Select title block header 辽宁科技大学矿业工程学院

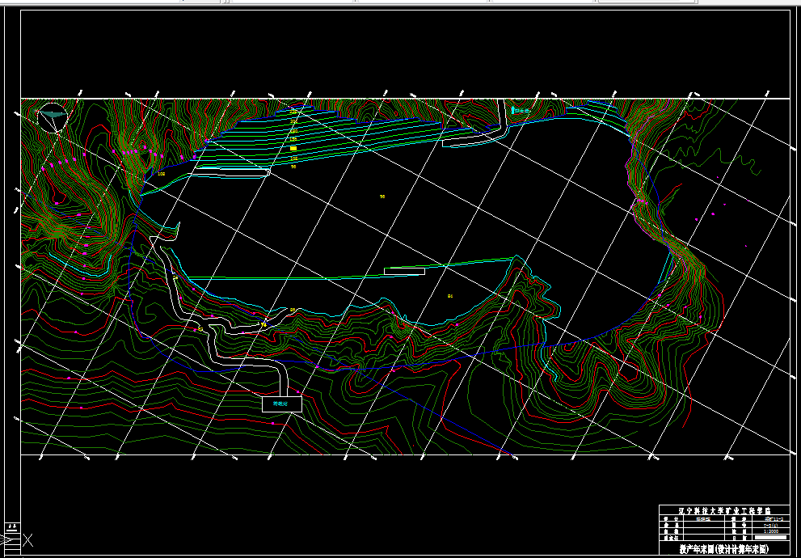point(724,510)
